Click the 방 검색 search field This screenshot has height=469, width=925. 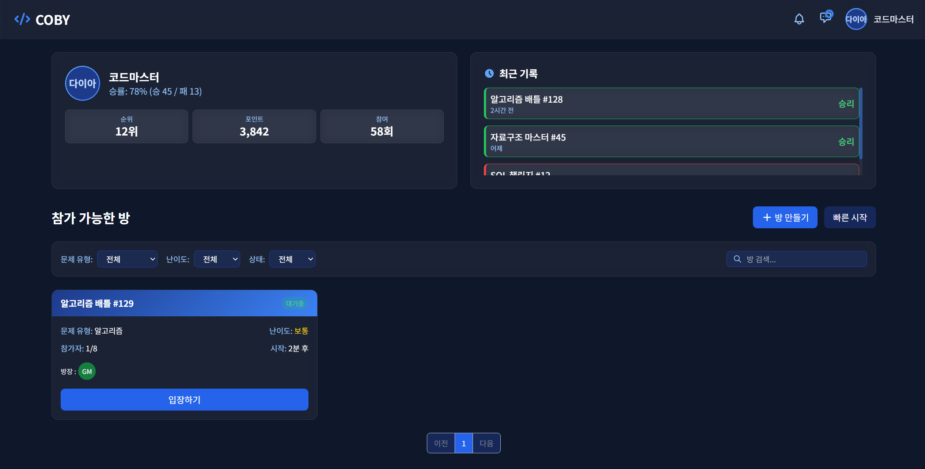(x=797, y=259)
